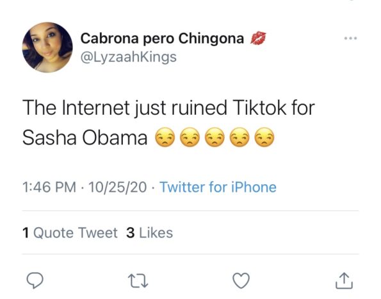
Task: Select the tweet text about Tiktok
Action: 168,123
